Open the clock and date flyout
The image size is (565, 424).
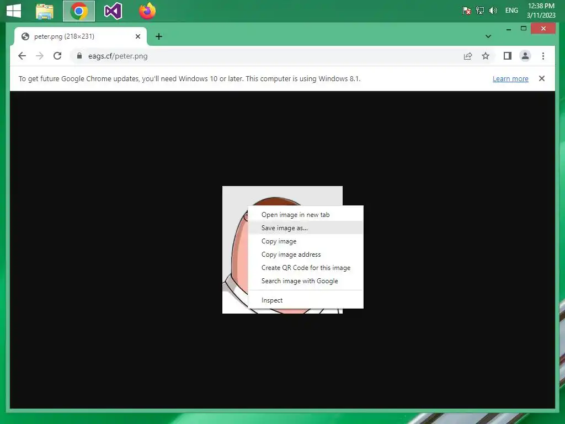[x=541, y=10]
